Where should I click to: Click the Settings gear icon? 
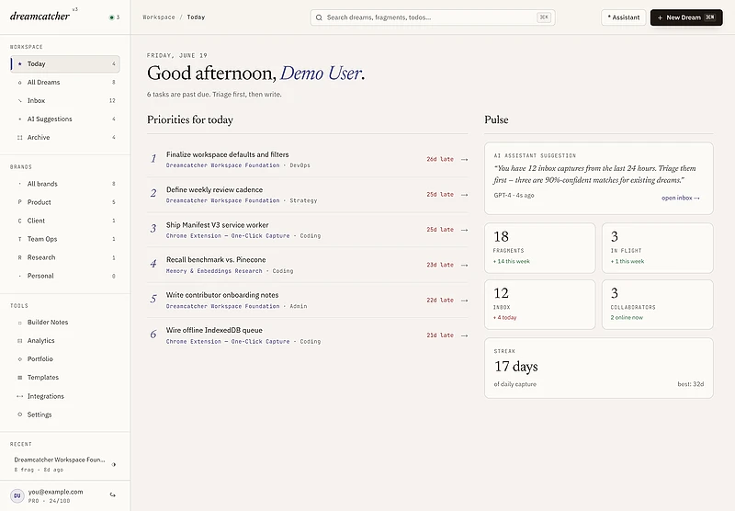click(19, 414)
